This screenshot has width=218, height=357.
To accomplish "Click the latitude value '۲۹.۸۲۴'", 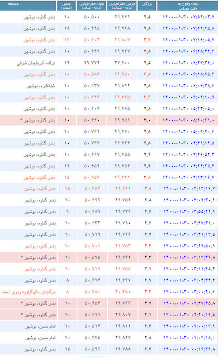I will (123, 337).
